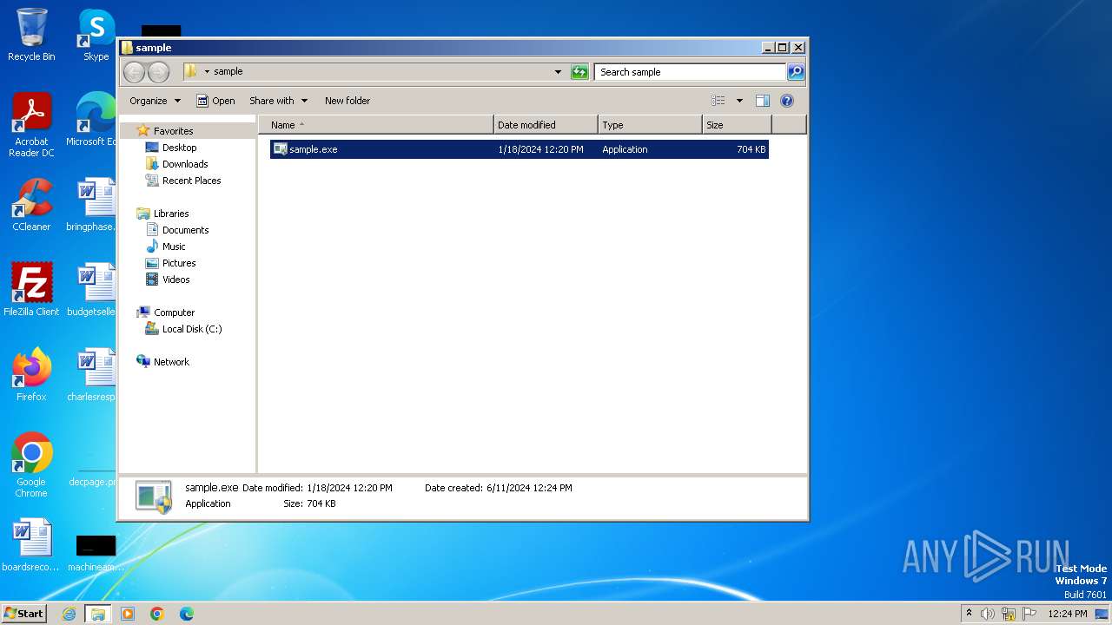Select the sample.exe file
Image resolution: width=1112 pixels, height=625 pixels.
pyautogui.click(x=520, y=149)
